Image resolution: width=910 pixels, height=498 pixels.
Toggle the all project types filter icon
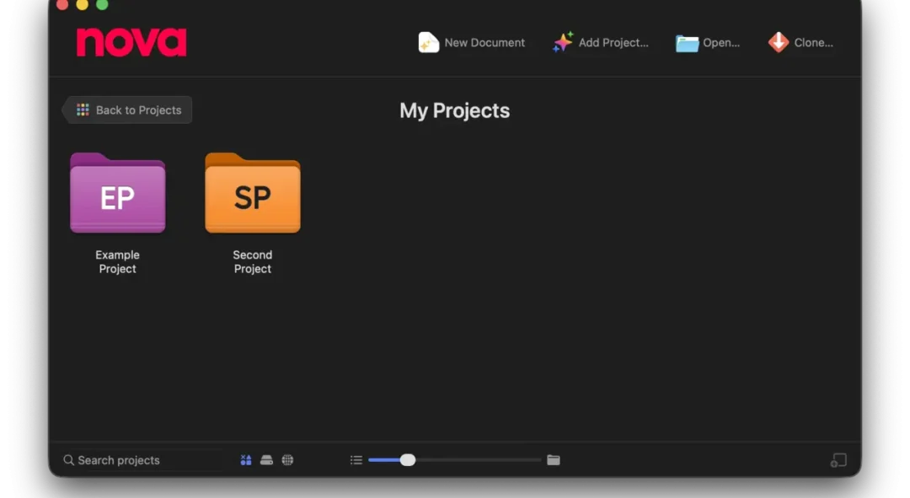246,460
